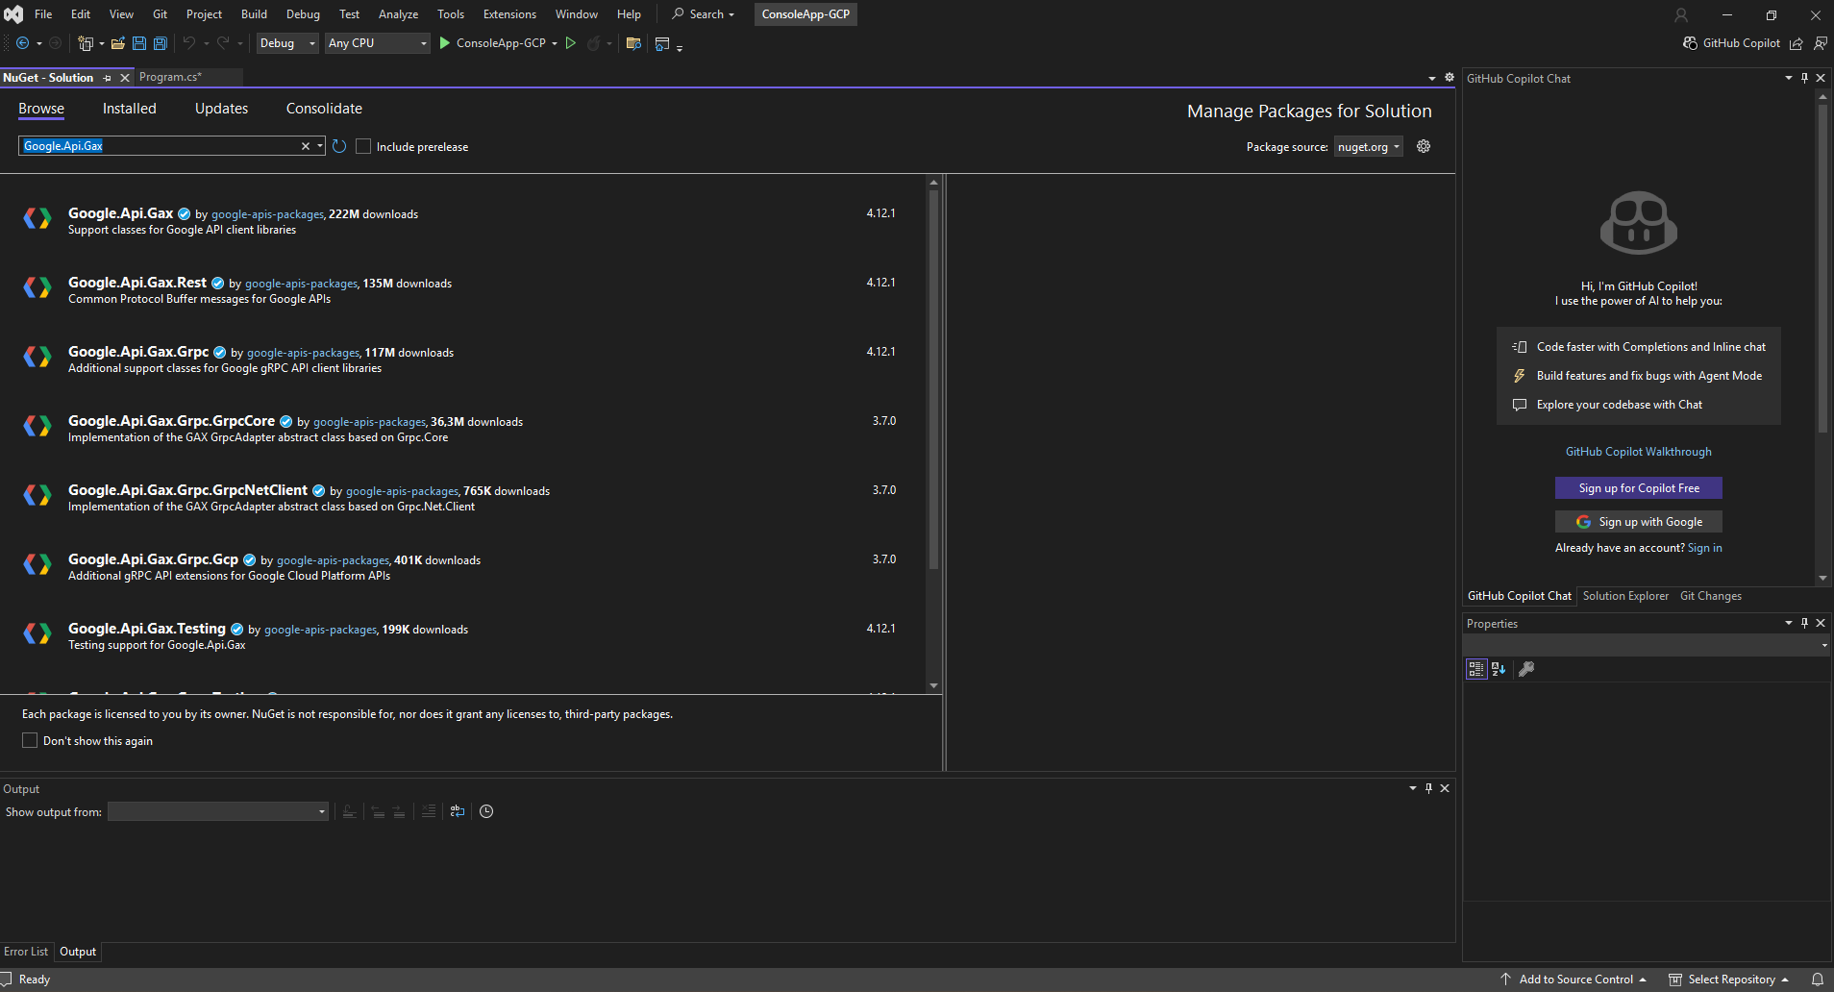
Task: Switch to the Installed tab
Action: (x=129, y=109)
